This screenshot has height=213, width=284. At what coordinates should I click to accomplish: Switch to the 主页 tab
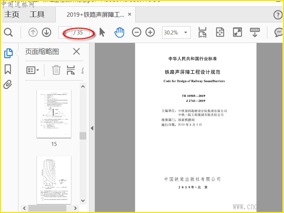(12, 15)
